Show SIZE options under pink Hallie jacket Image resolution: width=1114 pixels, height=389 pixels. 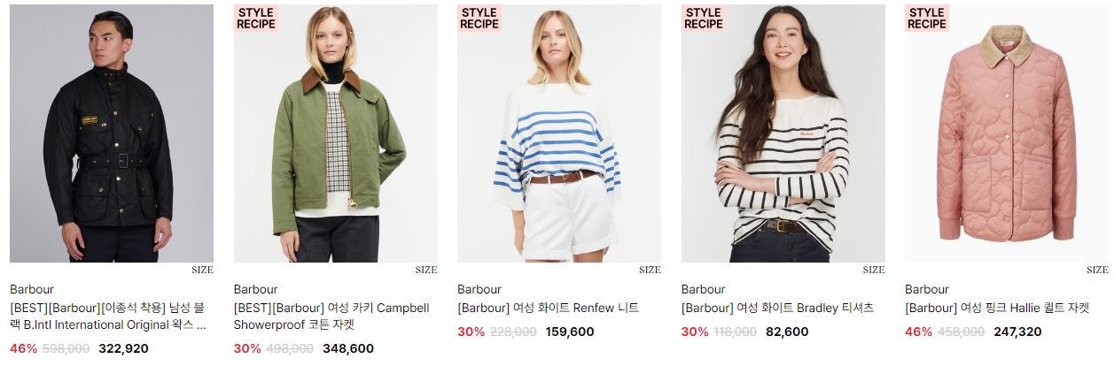[1097, 271]
